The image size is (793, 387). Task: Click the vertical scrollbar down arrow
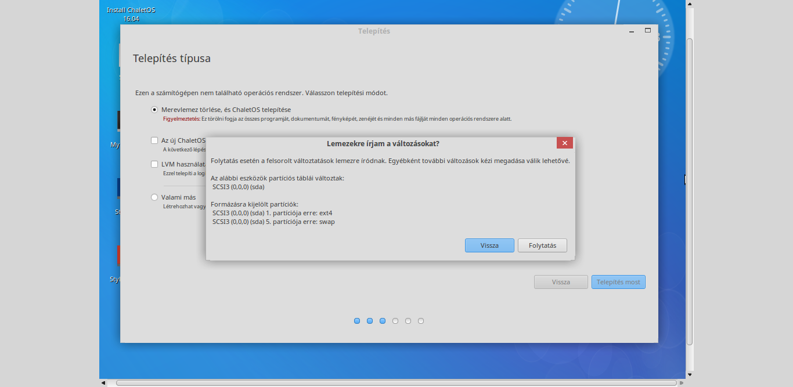[x=690, y=374]
